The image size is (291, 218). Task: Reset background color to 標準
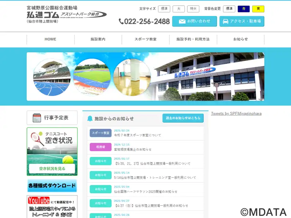click(229, 9)
